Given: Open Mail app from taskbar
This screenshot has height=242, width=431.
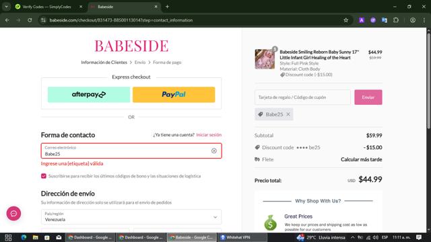Looking at the screenshot, I should (x=59, y=237).
